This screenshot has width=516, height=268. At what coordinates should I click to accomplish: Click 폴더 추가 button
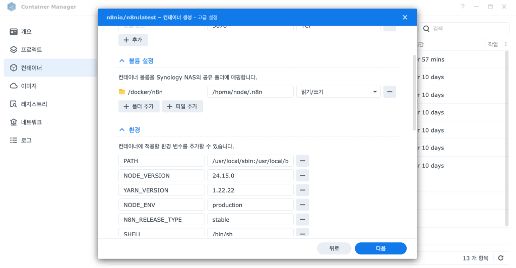point(139,106)
